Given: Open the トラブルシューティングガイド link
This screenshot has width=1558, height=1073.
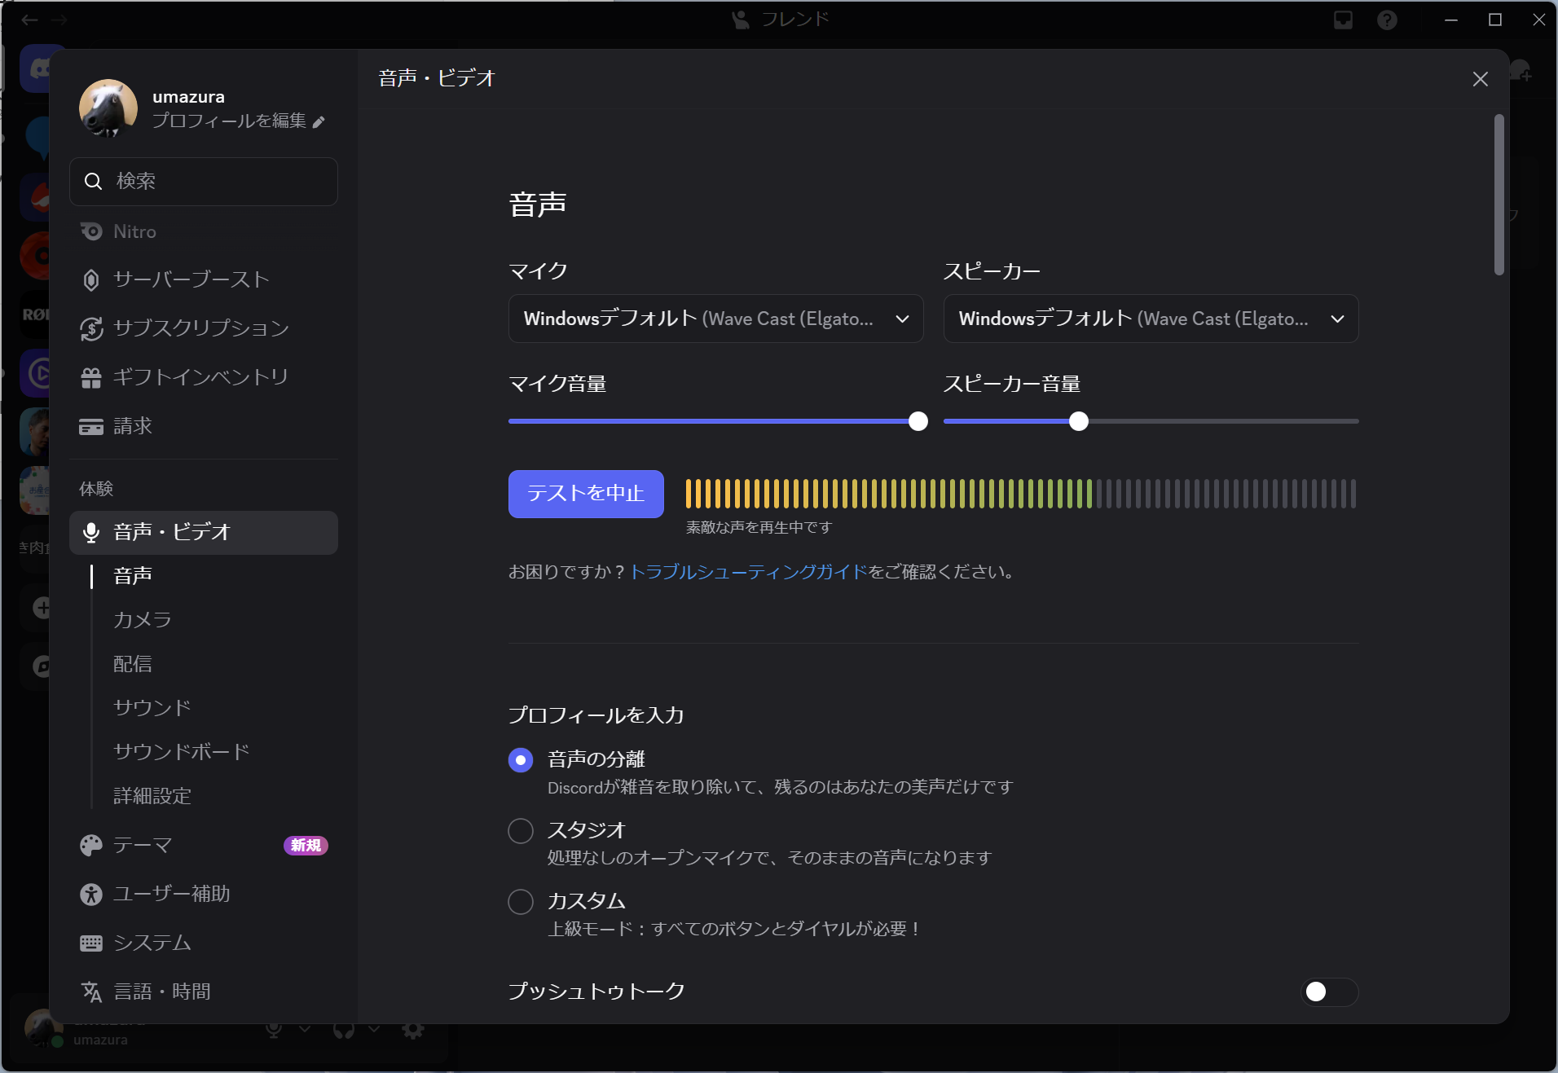Looking at the screenshot, I should tap(749, 572).
